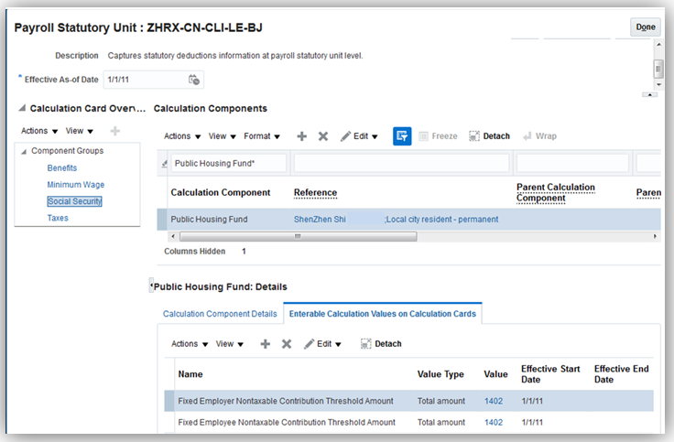
Task: Click the Edit pencil in Calculation Components
Action: pos(345,136)
